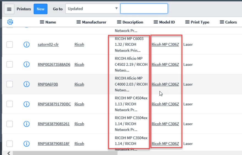The height and width of the screenshot is (155, 242).
Task: Open Ricoh manufacturer link for RNP0A6F0B
Action: (x=79, y=84)
